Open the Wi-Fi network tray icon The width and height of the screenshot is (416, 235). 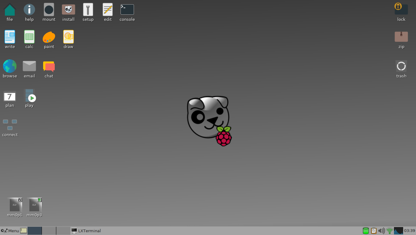click(390, 231)
